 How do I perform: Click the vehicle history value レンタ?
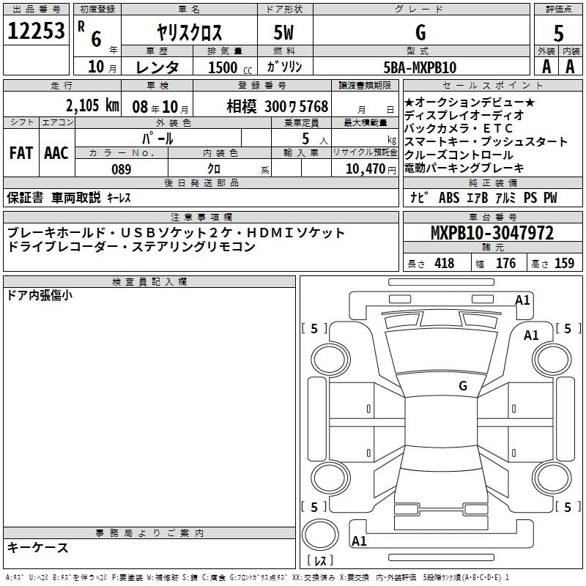pyautogui.click(x=157, y=67)
